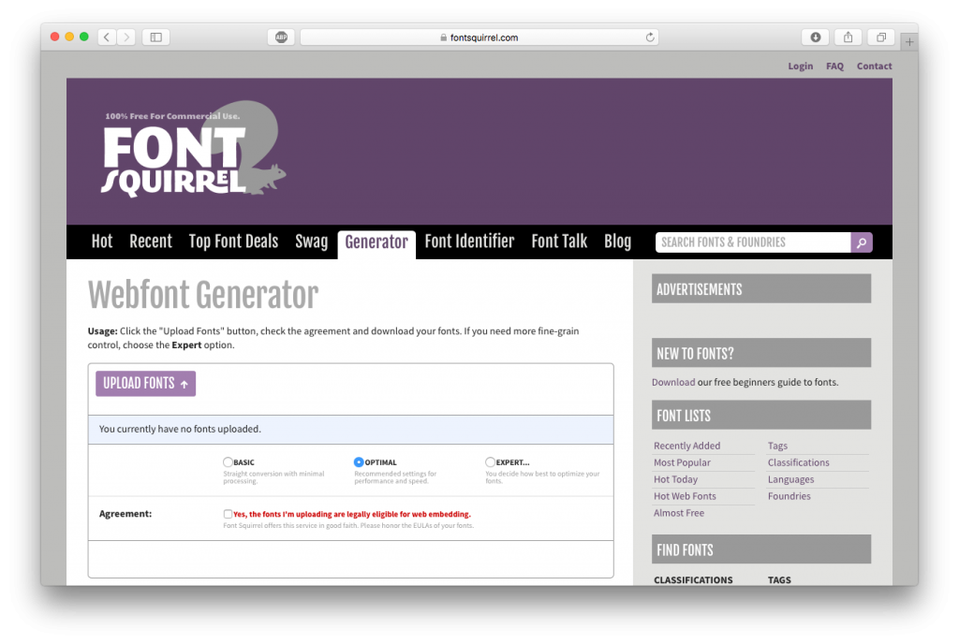
Task: Switch to the Generator tab
Action: [376, 243]
